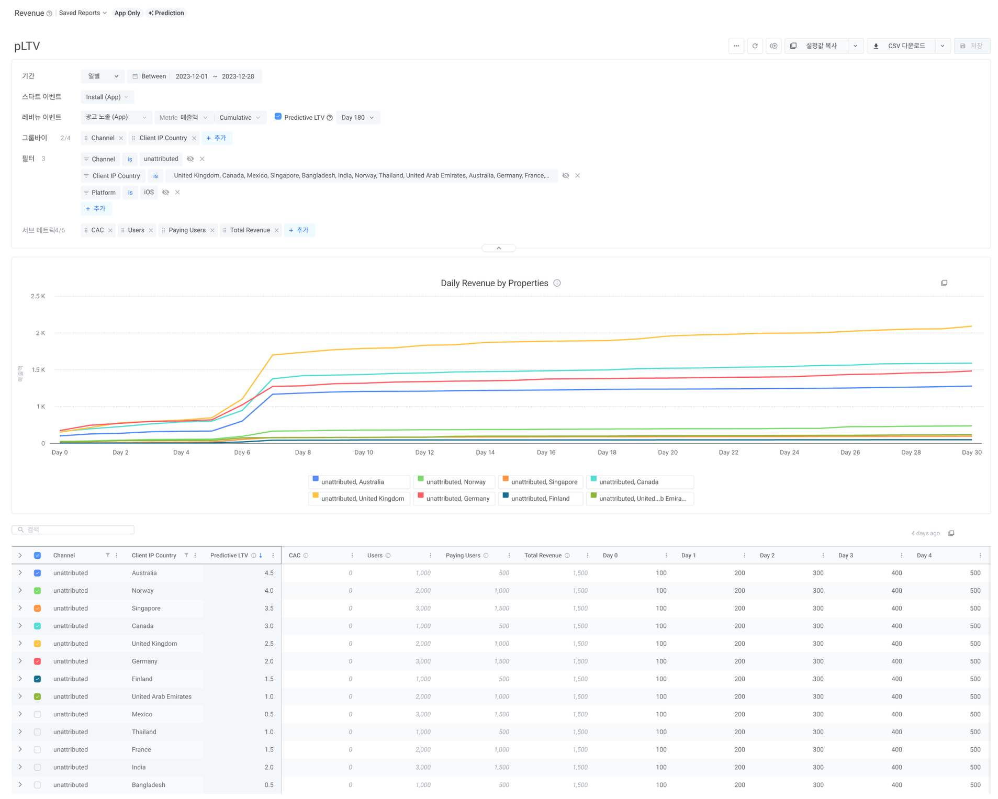Click the 검색 search field
Screen dimensions: 998x799
pos(73,530)
